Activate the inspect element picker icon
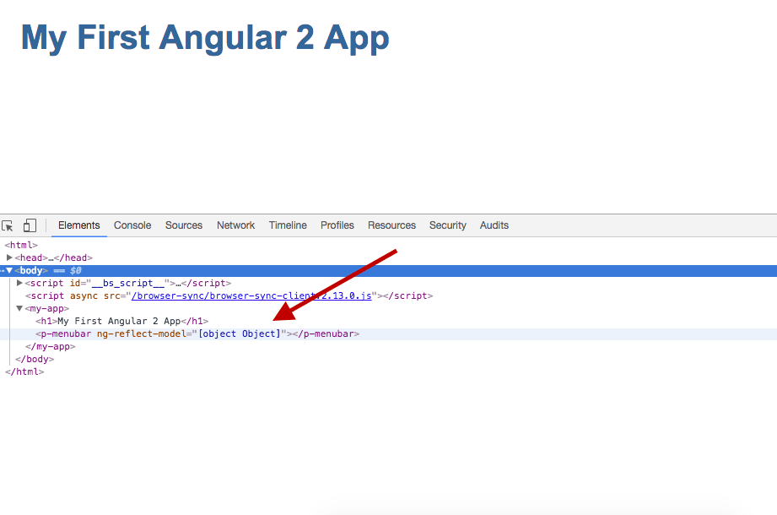This screenshot has height=515, width=777. [x=8, y=225]
